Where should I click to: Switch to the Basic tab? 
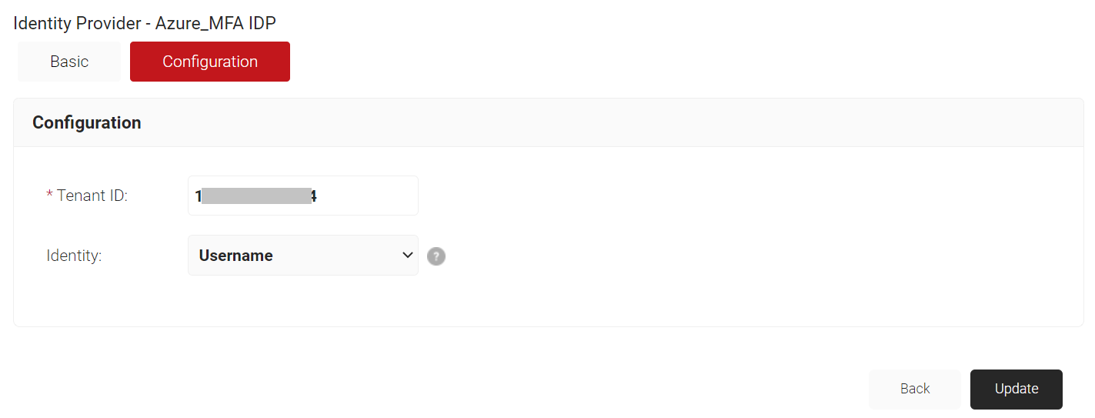point(69,62)
